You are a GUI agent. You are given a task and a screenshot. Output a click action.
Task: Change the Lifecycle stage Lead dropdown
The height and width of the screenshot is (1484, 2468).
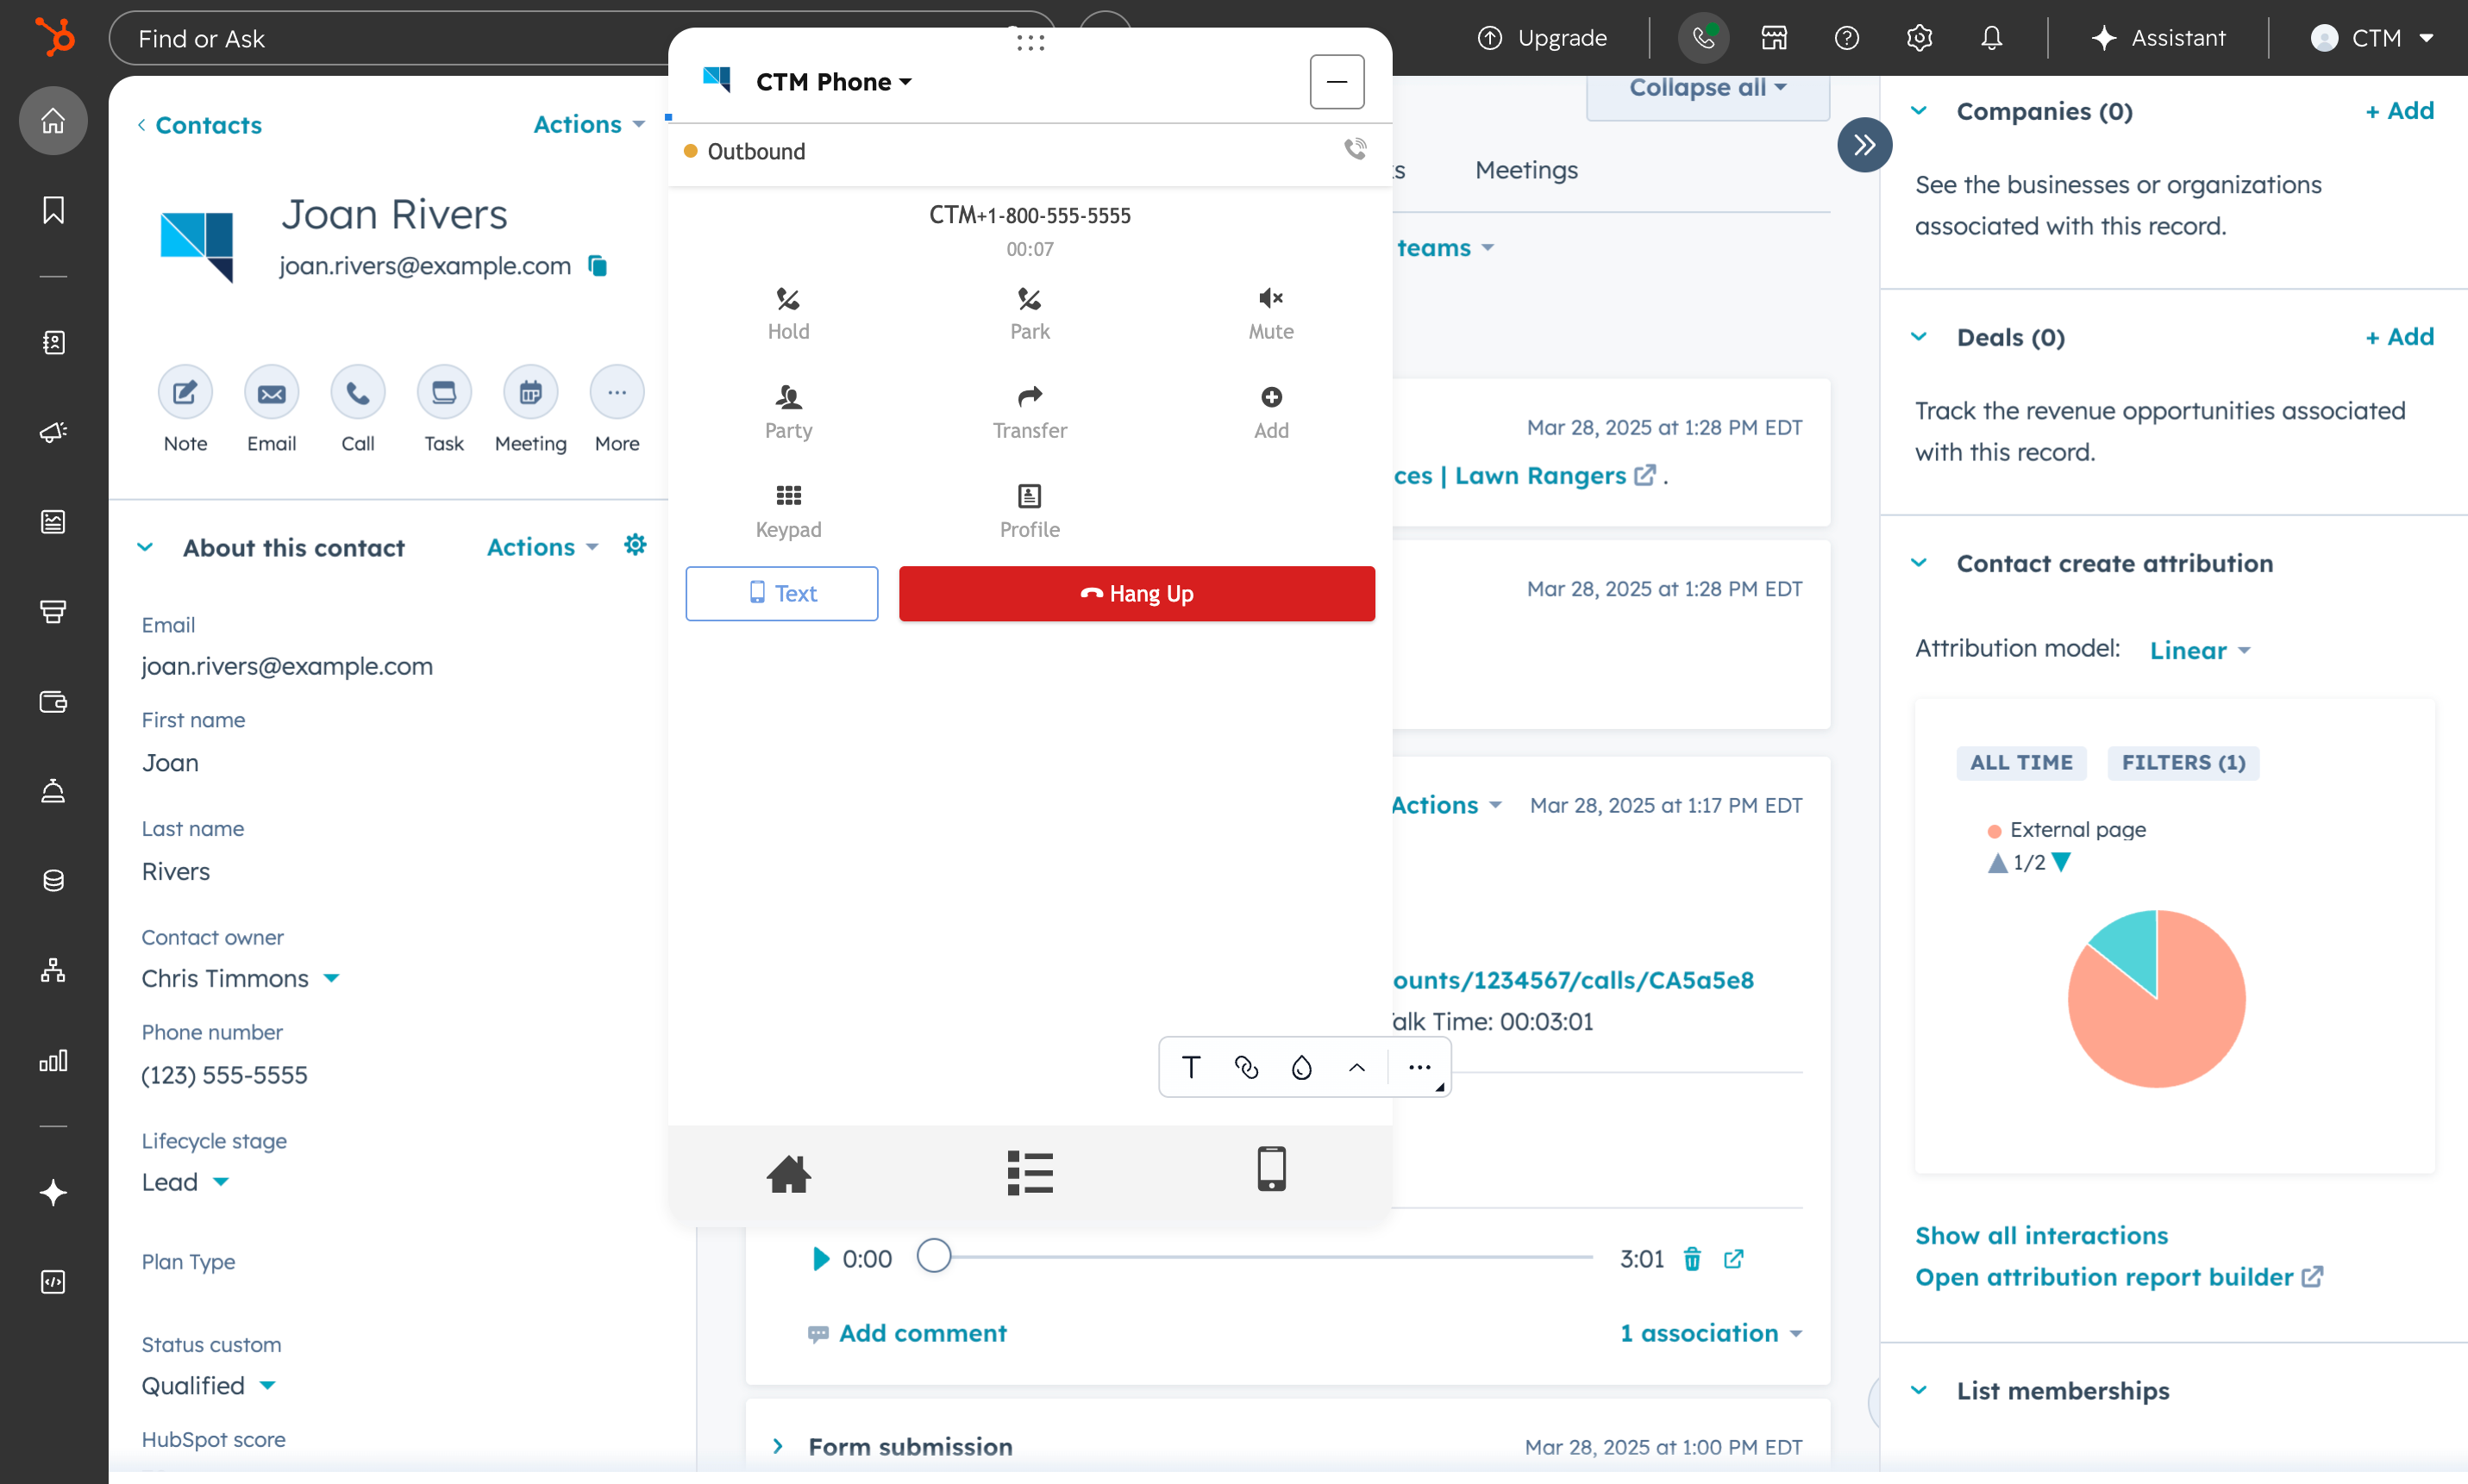pos(185,1182)
